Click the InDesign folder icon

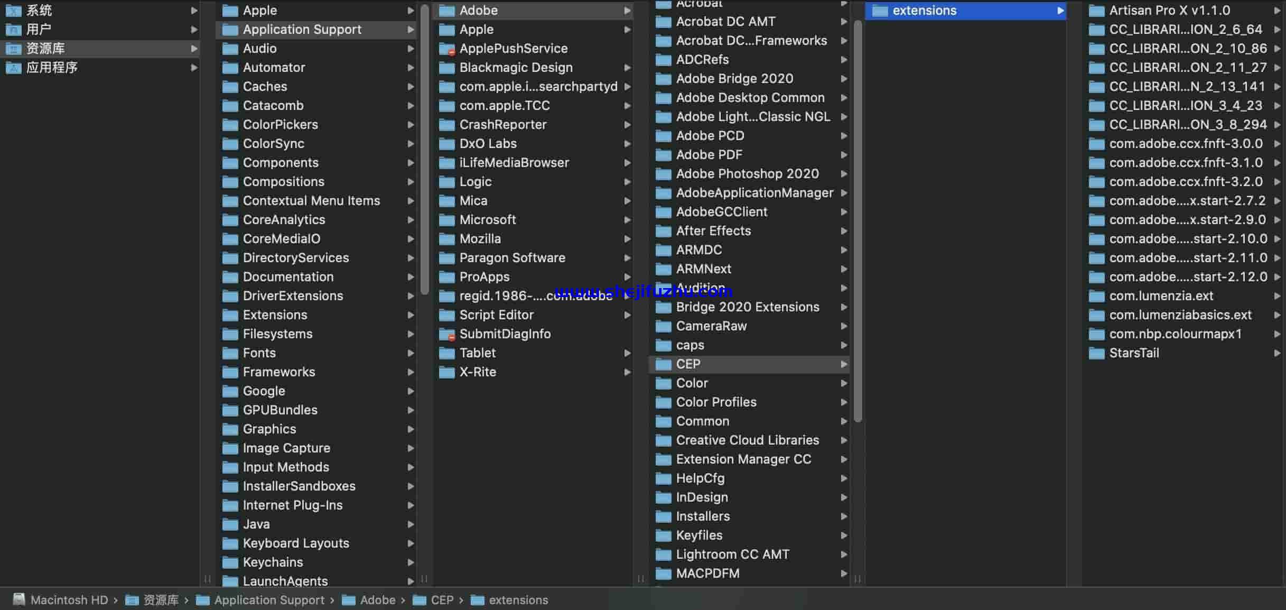(x=663, y=497)
